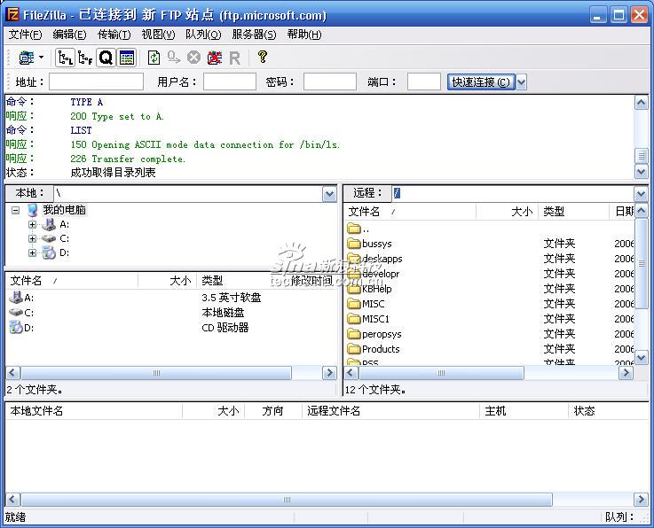Image resolution: width=654 pixels, height=528 pixels.
Task: Sort remote list by 文件名 column
Action: (410, 212)
